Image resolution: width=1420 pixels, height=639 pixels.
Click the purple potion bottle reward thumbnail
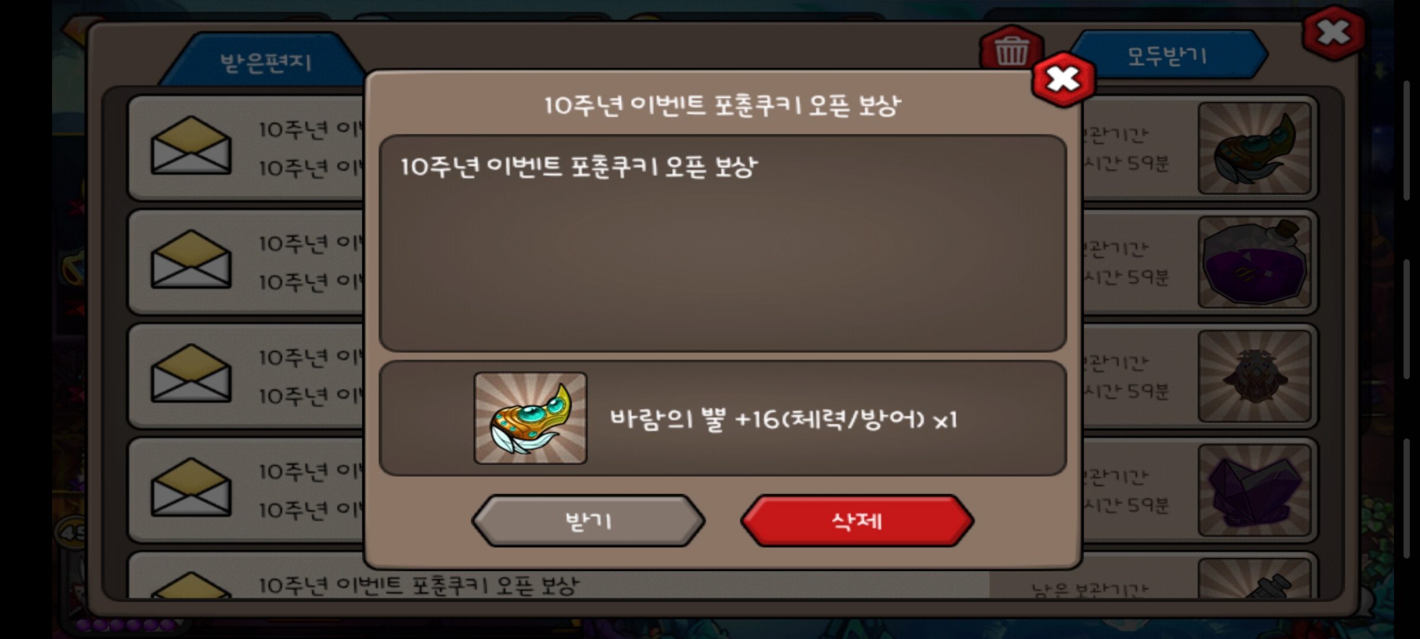(x=1254, y=262)
